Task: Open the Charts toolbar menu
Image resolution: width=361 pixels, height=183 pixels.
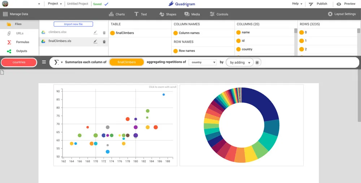Action: pos(117,14)
